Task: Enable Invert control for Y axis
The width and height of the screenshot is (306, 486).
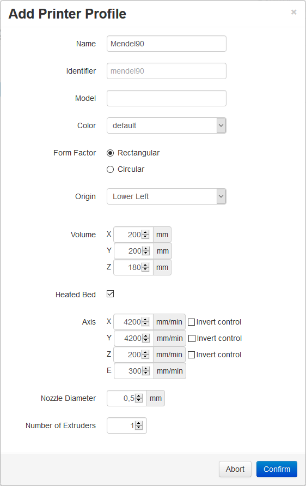Action: coord(192,339)
